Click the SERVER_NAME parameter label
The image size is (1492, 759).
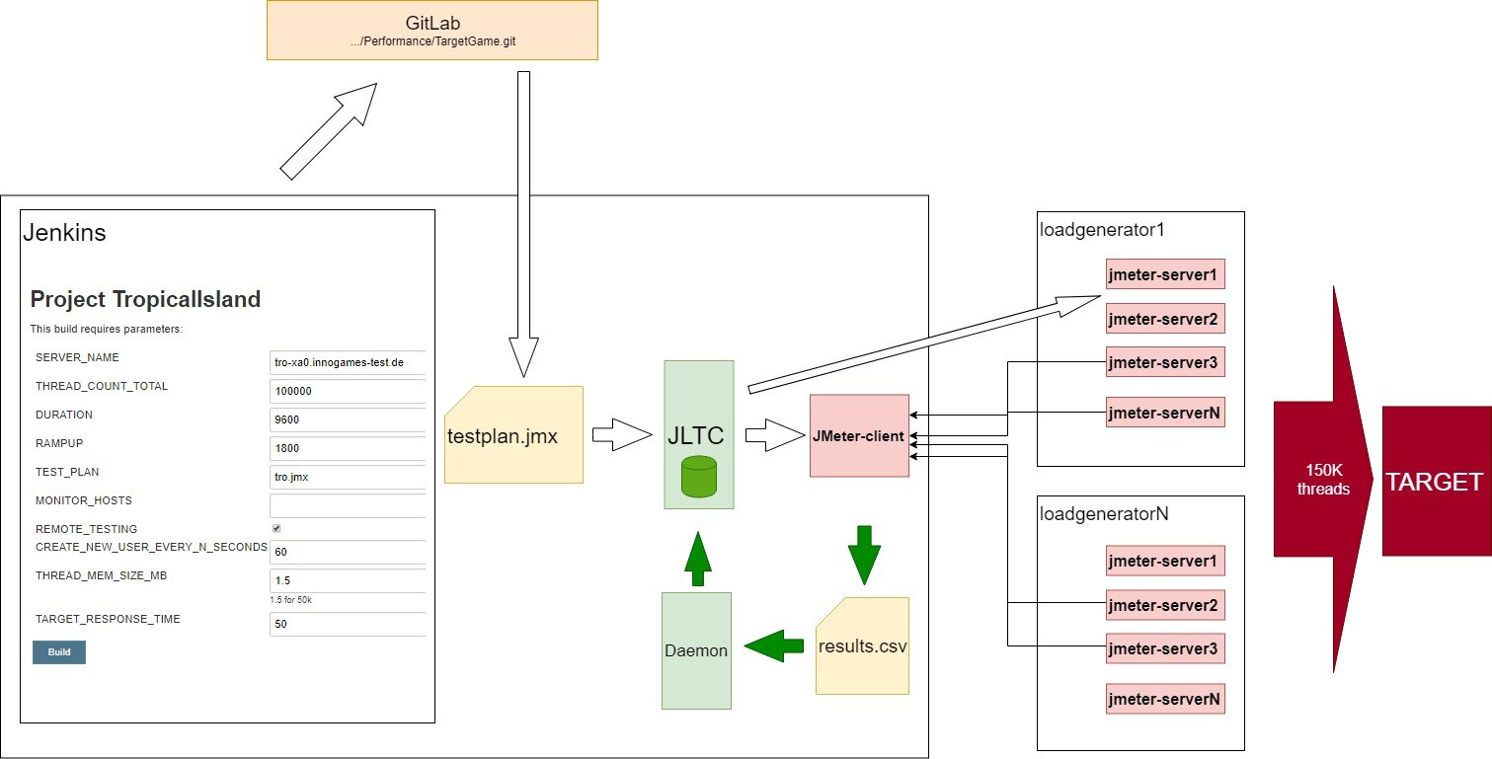[x=77, y=357]
